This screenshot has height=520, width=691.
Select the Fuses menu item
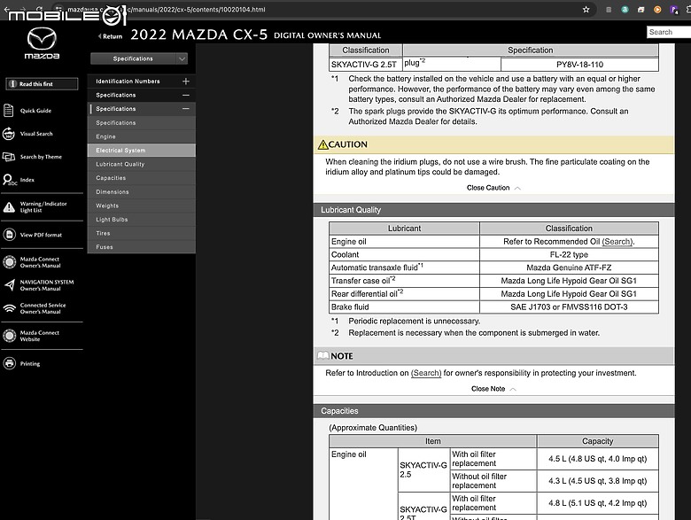(x=142, y=247)
